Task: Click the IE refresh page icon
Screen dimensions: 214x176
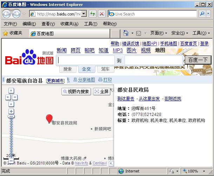Action: coord(93,14)
